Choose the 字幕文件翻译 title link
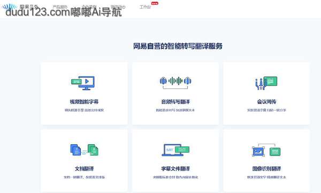This screenshot has width=321, height=193. click(x=175, y=168)
